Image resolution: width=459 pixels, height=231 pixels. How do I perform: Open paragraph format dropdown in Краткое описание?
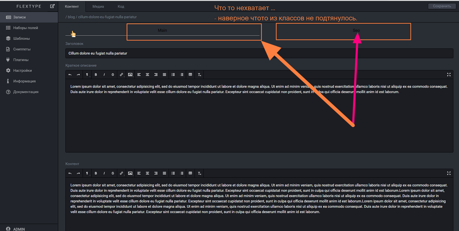tap(87, 74)
